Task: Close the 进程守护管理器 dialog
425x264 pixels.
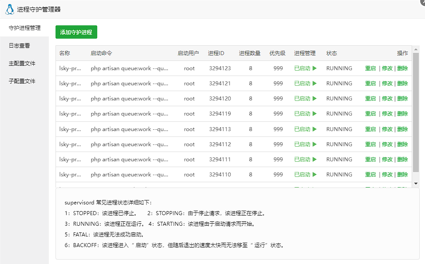Action: coord(422,2)
